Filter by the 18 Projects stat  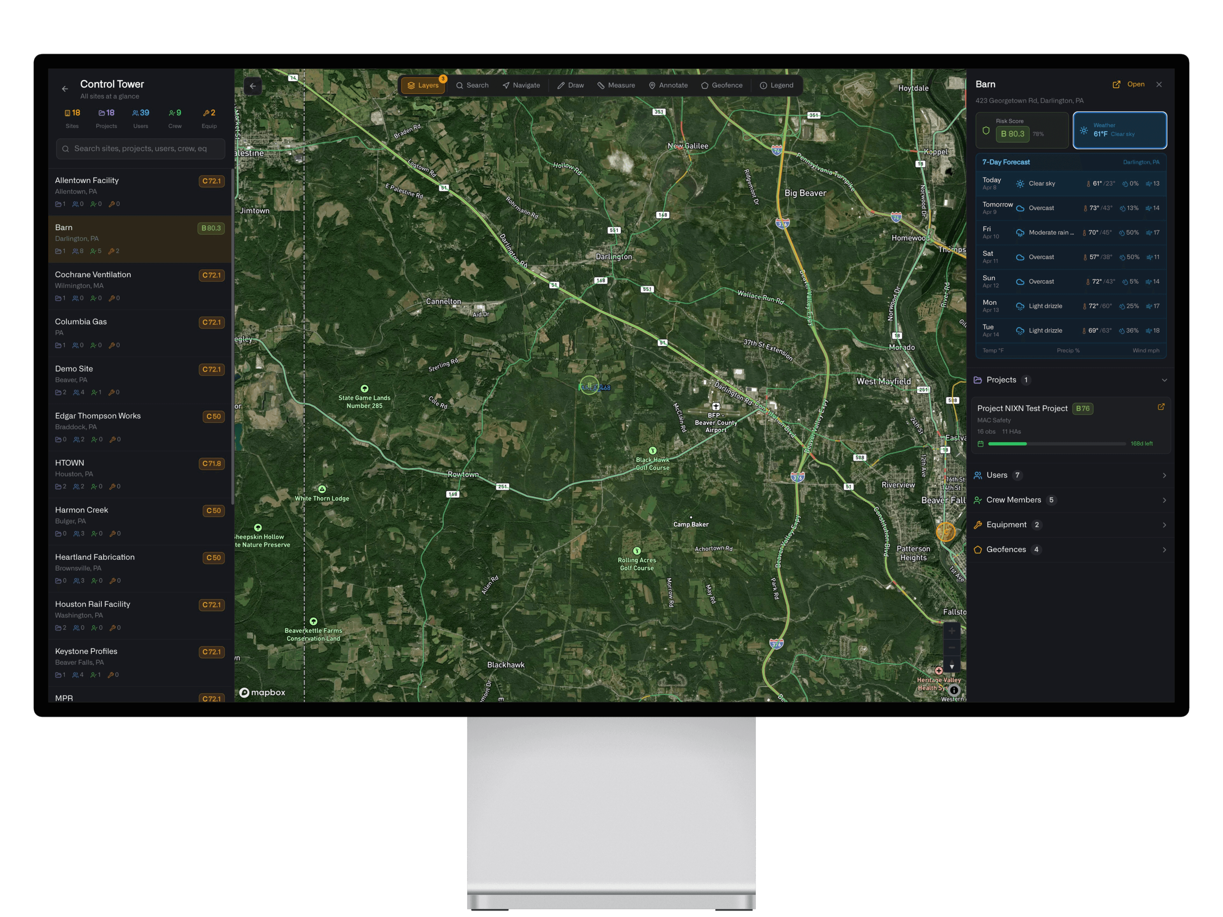106,118
